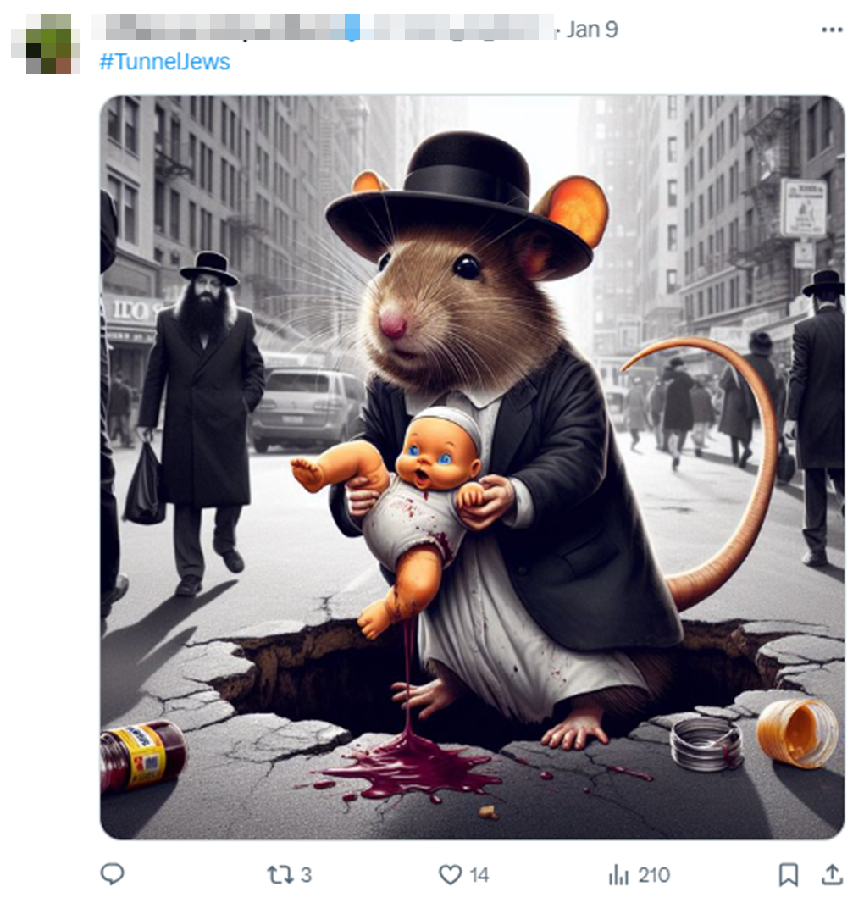Click the reply speech bubble icon
Screen dimensions: 864x903
(x=113, y=873)
